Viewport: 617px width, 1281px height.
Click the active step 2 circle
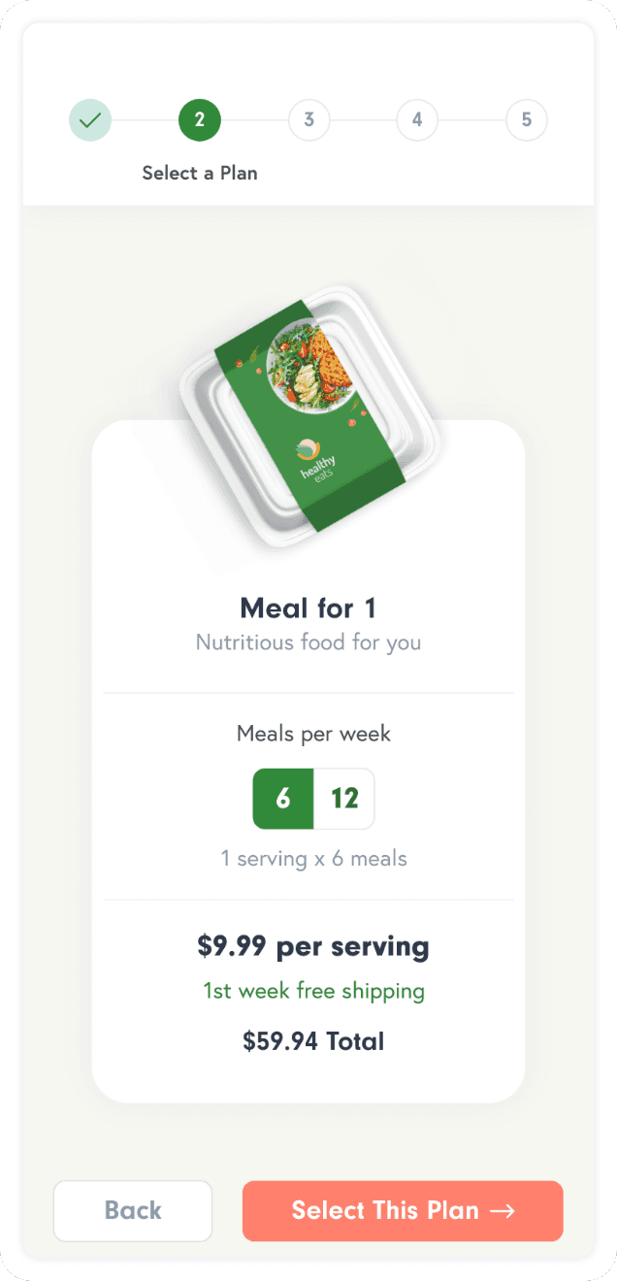click(200, 120)
